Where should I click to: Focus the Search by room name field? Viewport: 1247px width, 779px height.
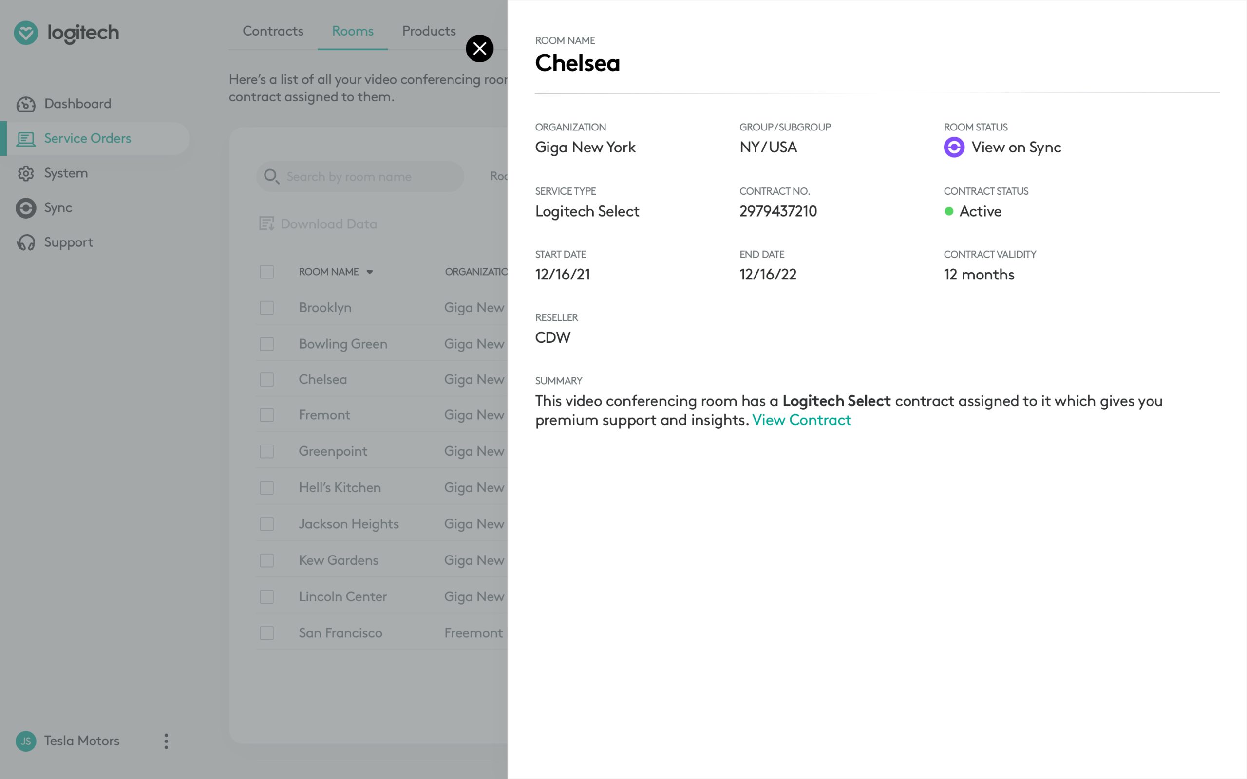pyautogui.click(x=359, y=177)
